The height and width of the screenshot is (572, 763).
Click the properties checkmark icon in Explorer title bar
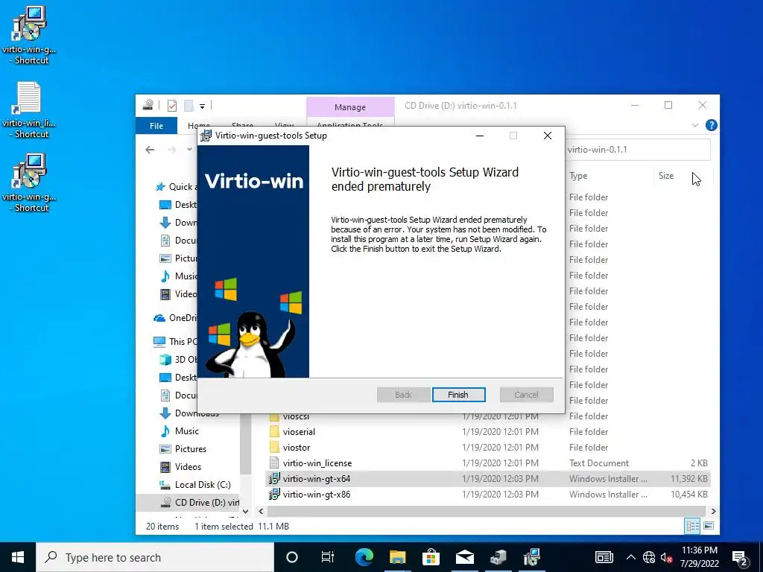[172, 106]
